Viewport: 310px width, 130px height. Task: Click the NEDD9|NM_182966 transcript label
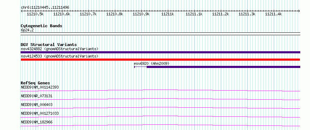tap(37, 122)
